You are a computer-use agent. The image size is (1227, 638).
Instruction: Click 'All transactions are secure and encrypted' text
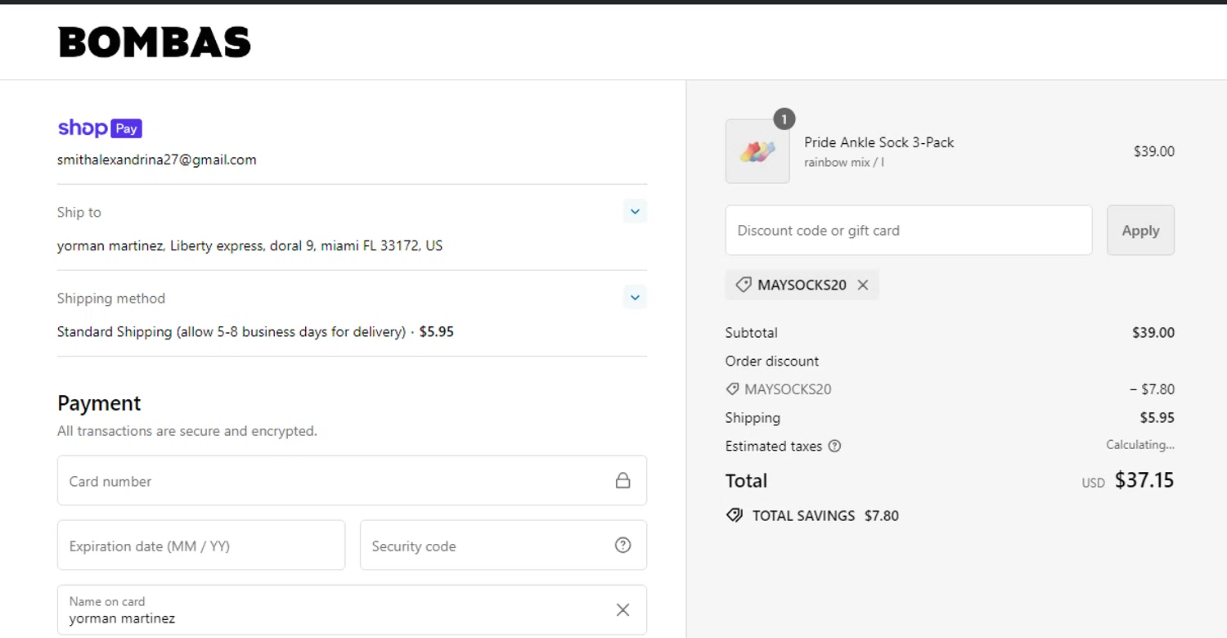coord(187,431)
